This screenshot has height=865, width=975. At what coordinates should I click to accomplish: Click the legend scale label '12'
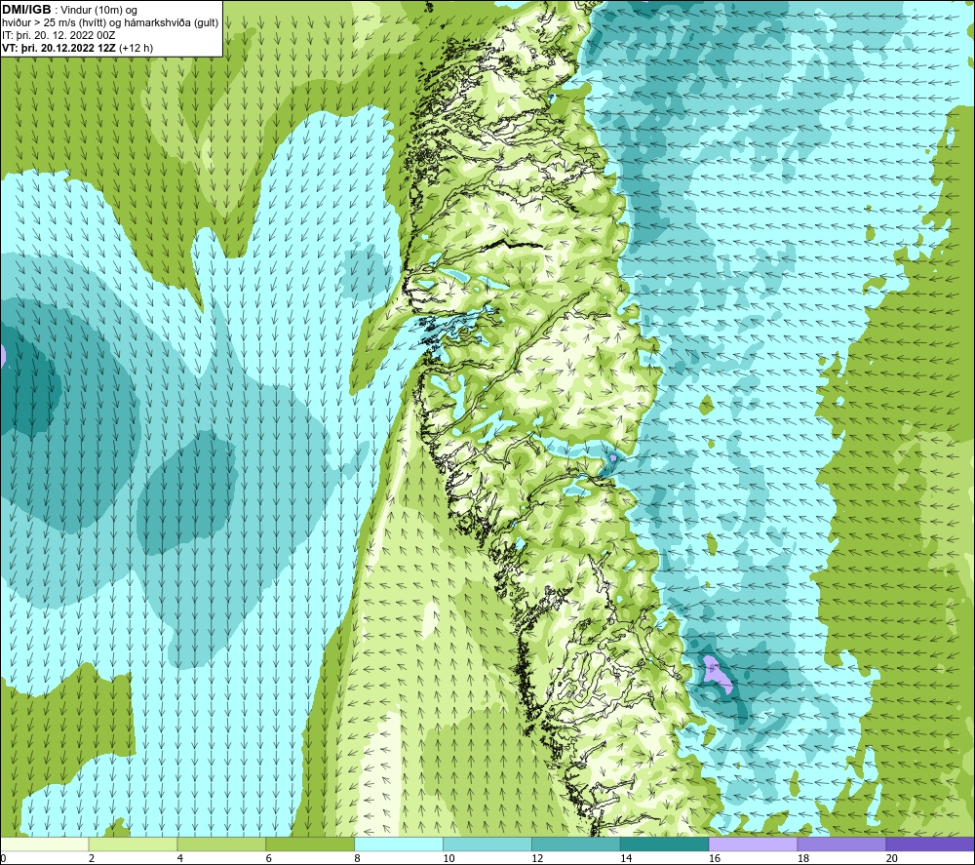pos(537,859)
